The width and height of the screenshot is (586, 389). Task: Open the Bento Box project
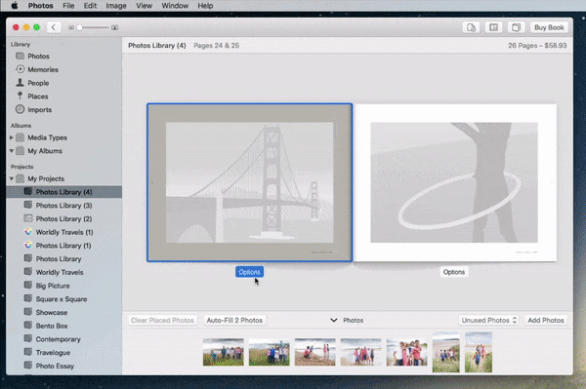pyautogui.click(x=52, y=326)
